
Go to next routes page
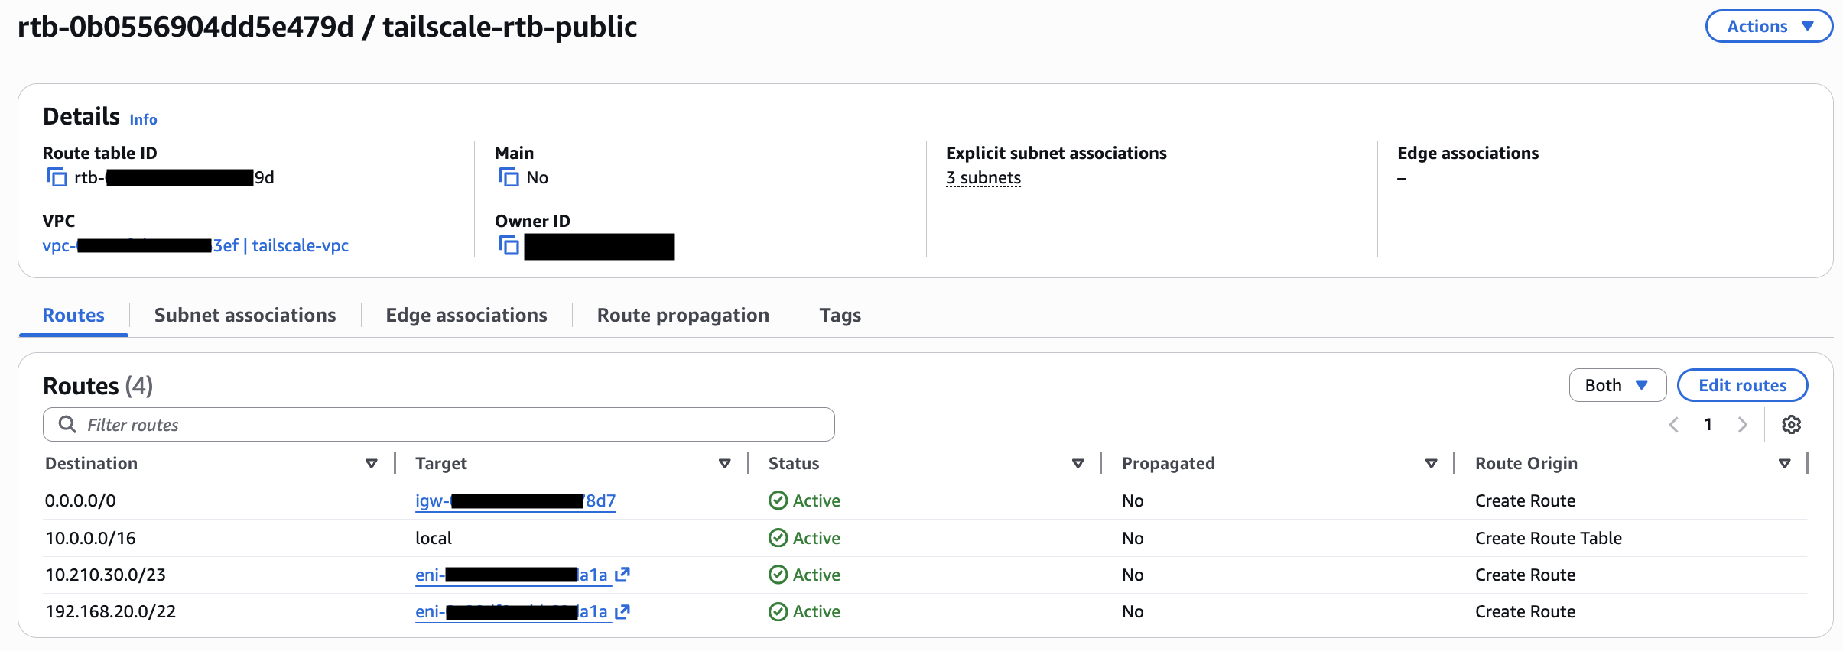[1743, 425]
